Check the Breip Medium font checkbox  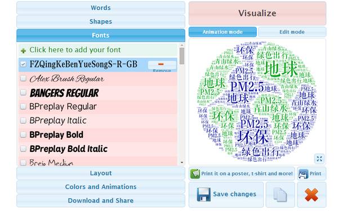(23, 163)
